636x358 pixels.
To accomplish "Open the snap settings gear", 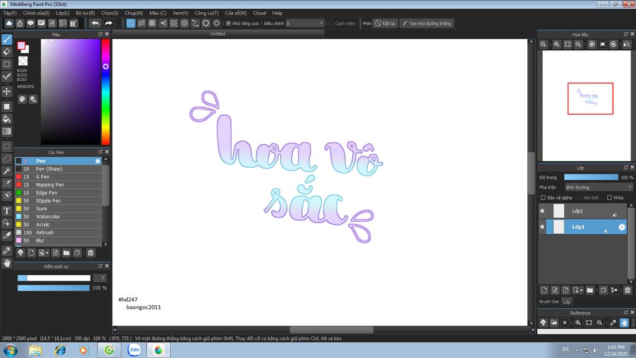I will [217, 24].
